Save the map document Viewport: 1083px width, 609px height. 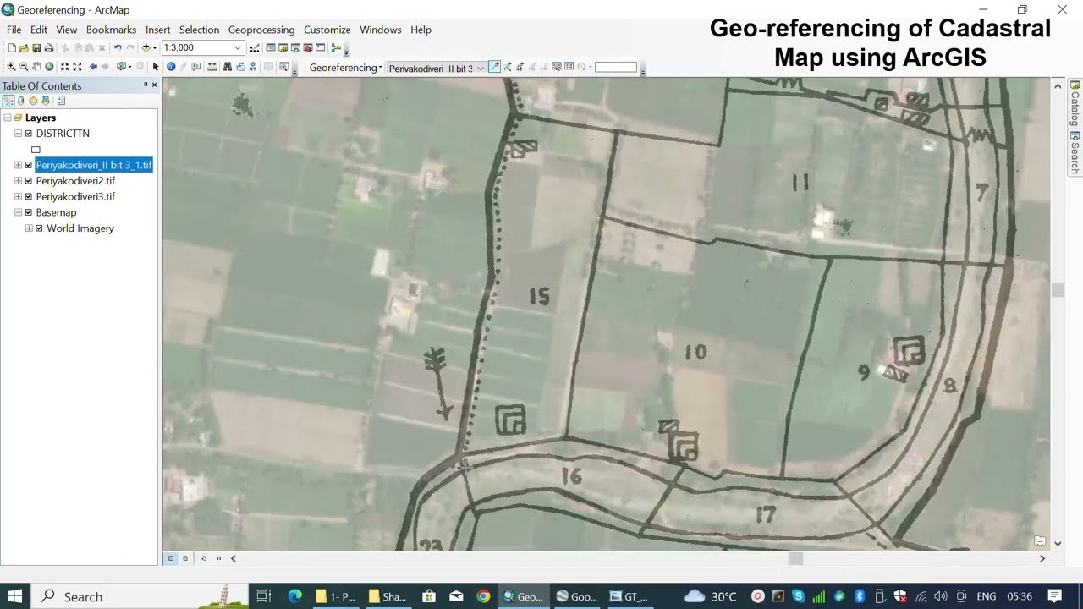coord(36,48)
